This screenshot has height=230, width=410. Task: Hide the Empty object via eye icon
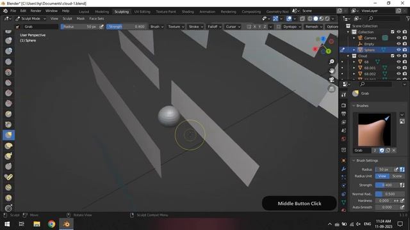(x=398, y=44)
